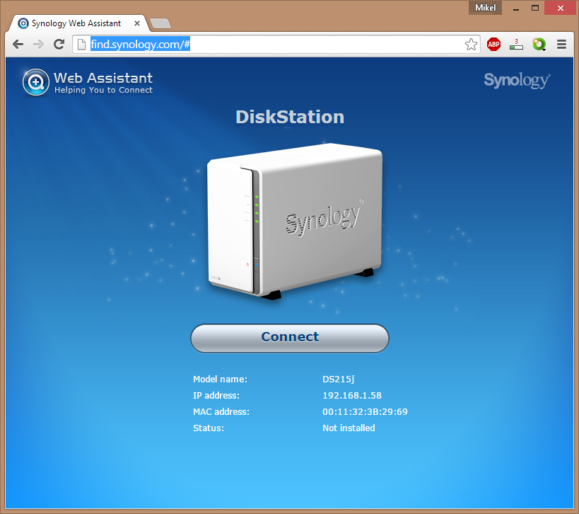Open the Chrome hamburger menu

pos(561,45)
